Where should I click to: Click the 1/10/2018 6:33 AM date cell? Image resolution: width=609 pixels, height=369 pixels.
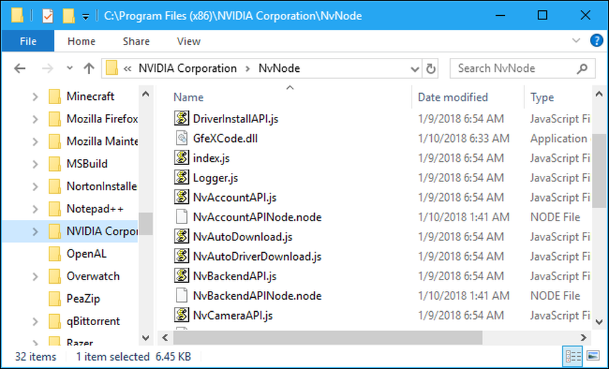(463, 138)
